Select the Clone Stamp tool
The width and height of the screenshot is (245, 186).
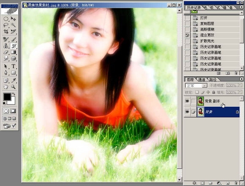[x=6, y=46]
